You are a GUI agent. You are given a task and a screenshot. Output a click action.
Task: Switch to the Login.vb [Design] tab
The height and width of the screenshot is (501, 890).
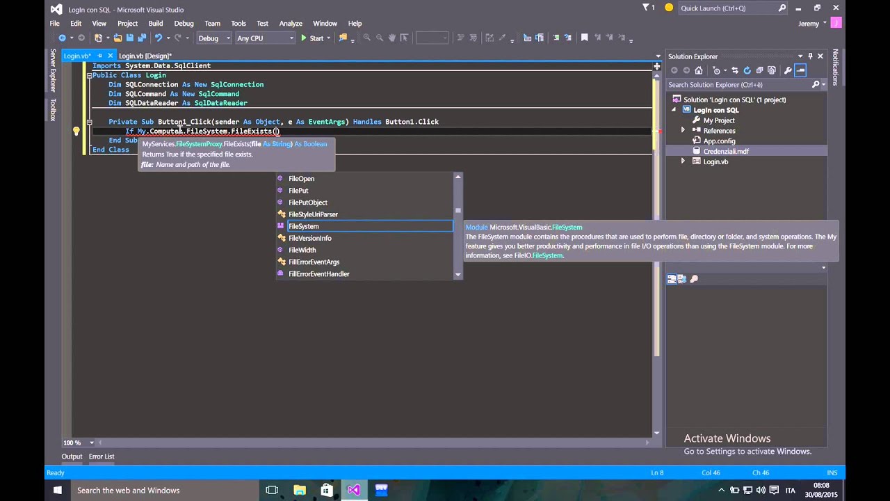click(x=145, y=56)
